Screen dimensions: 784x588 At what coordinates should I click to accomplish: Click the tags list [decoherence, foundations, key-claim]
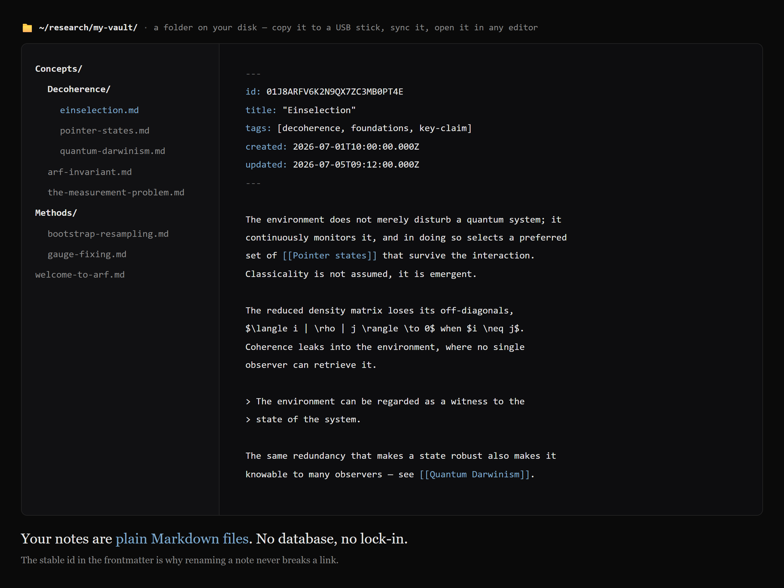point(374,128)
